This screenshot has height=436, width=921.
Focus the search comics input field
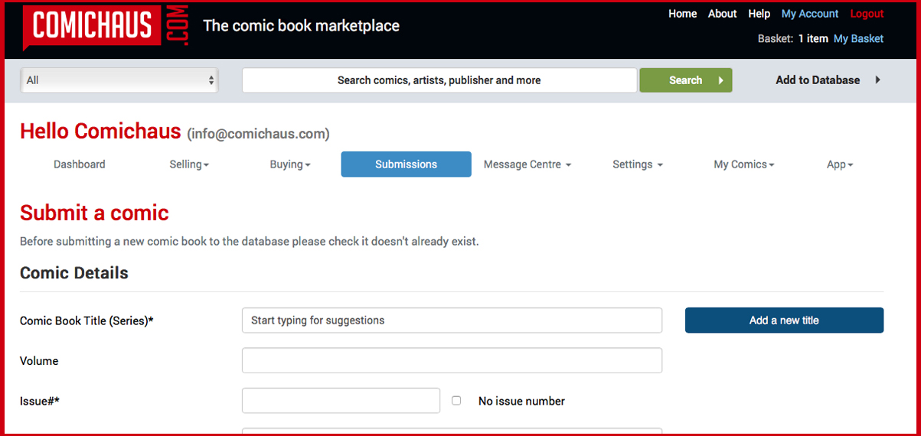pyautogui.click(x=439, y=80)
